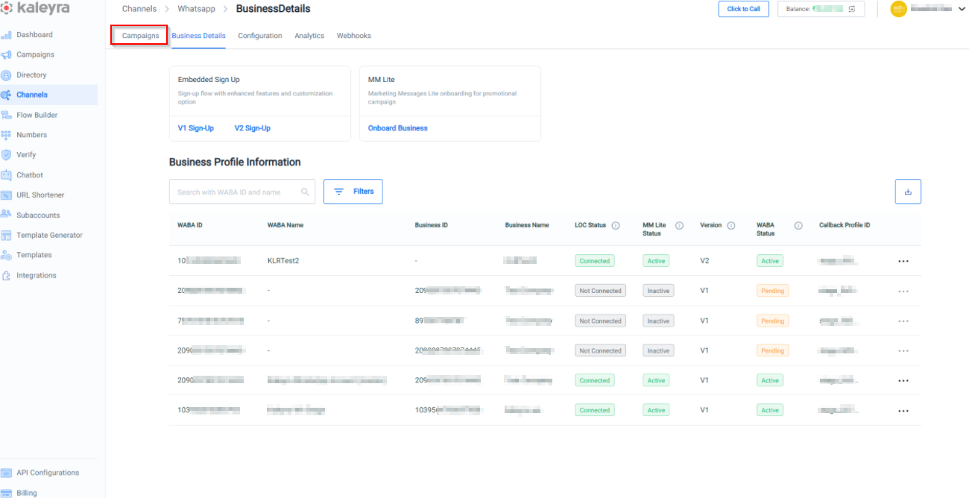The height and width of the screenshot is (498, 969).
Task: Click the MM Lite card title
Action: (x=381, y=79)
